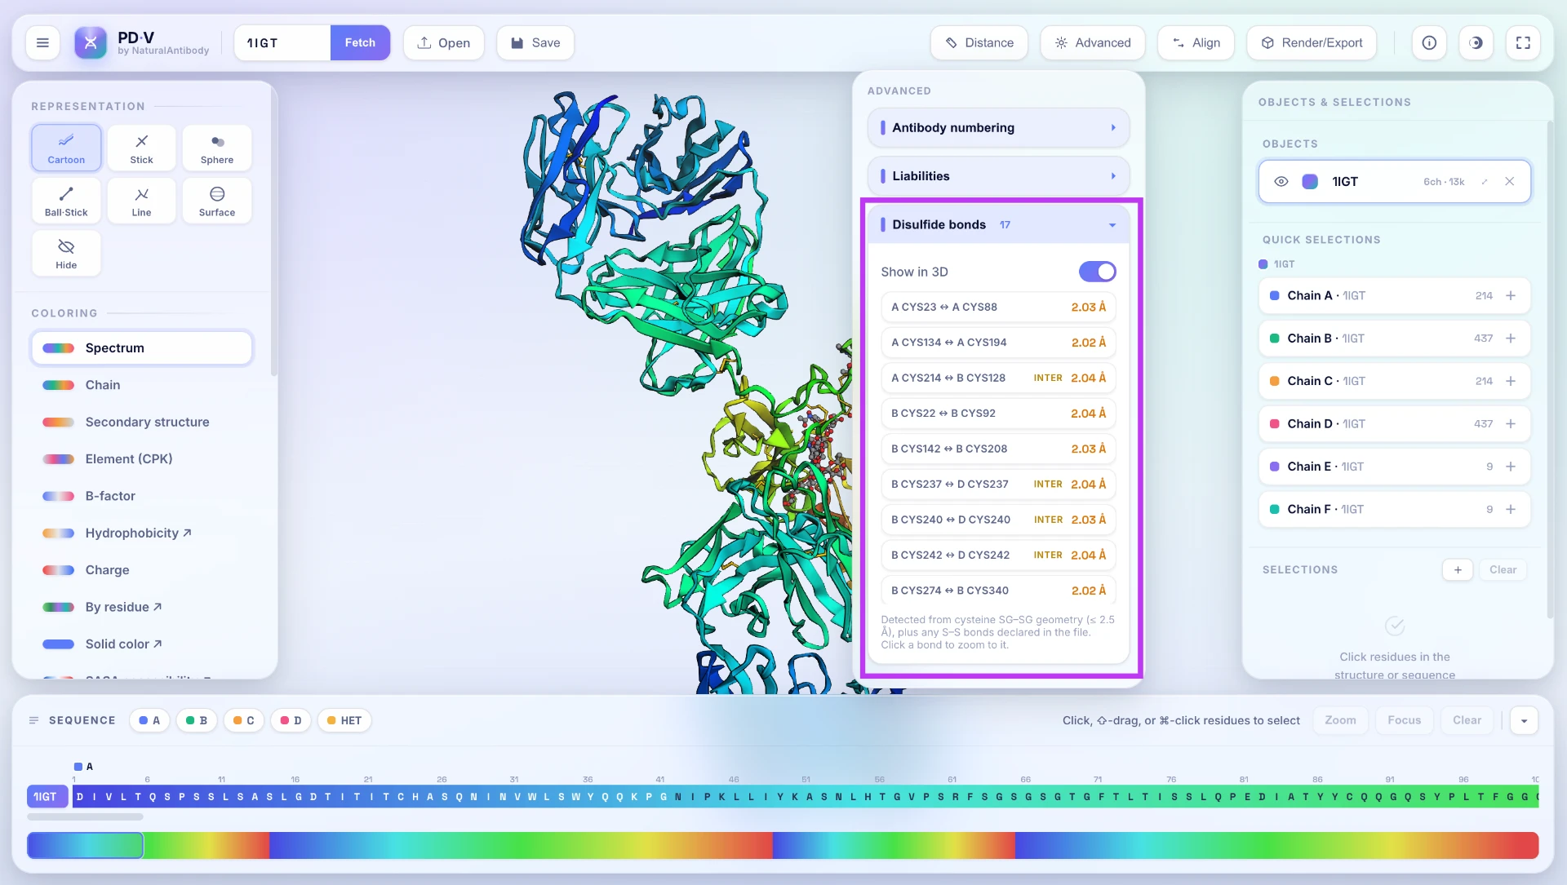Choose Element (CPK) coloring
The height and width of the screenshot is (885, 1567).
(141, 458)
